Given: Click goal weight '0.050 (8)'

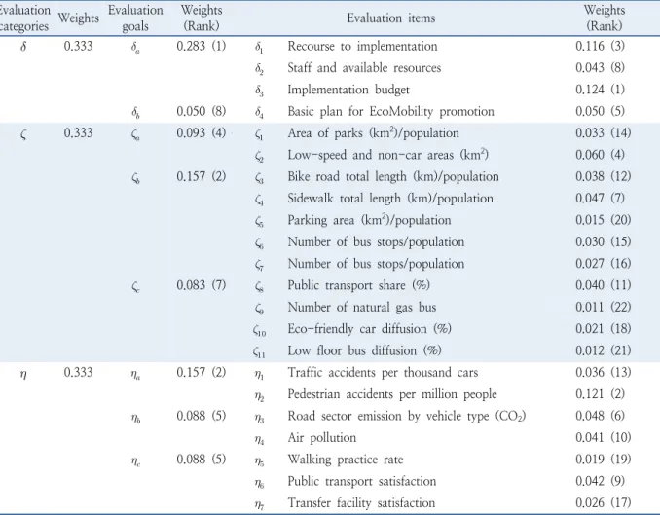Looking at the screenshot, I should point(202,111).
